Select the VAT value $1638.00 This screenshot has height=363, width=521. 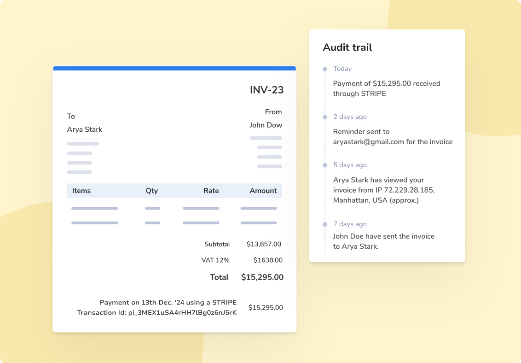point(268,260)
